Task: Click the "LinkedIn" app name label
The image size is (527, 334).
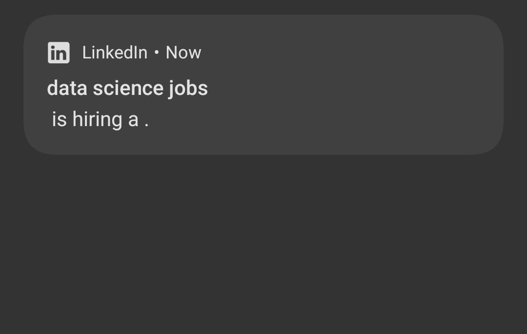Action: coord(115,53)
